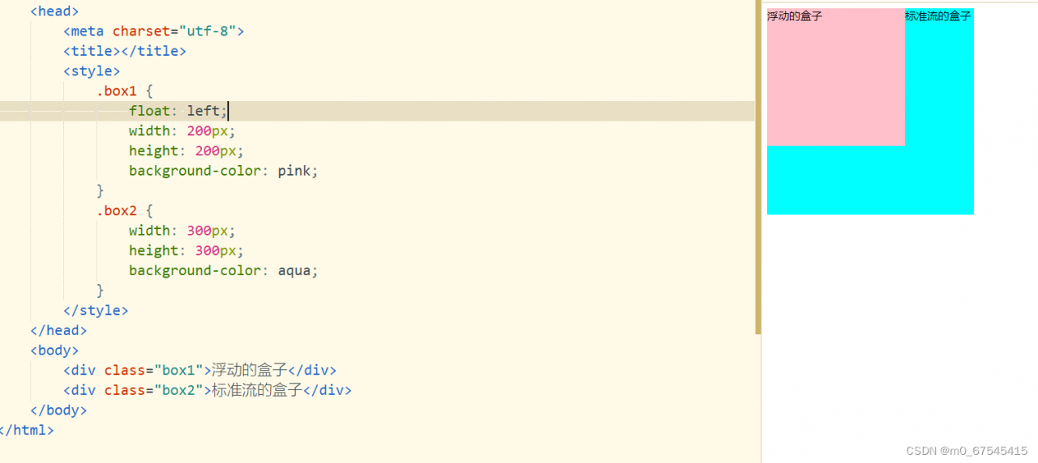Place cursor on the .box2 selector
Screen dimensions: 1038x463
coord(117,210)
